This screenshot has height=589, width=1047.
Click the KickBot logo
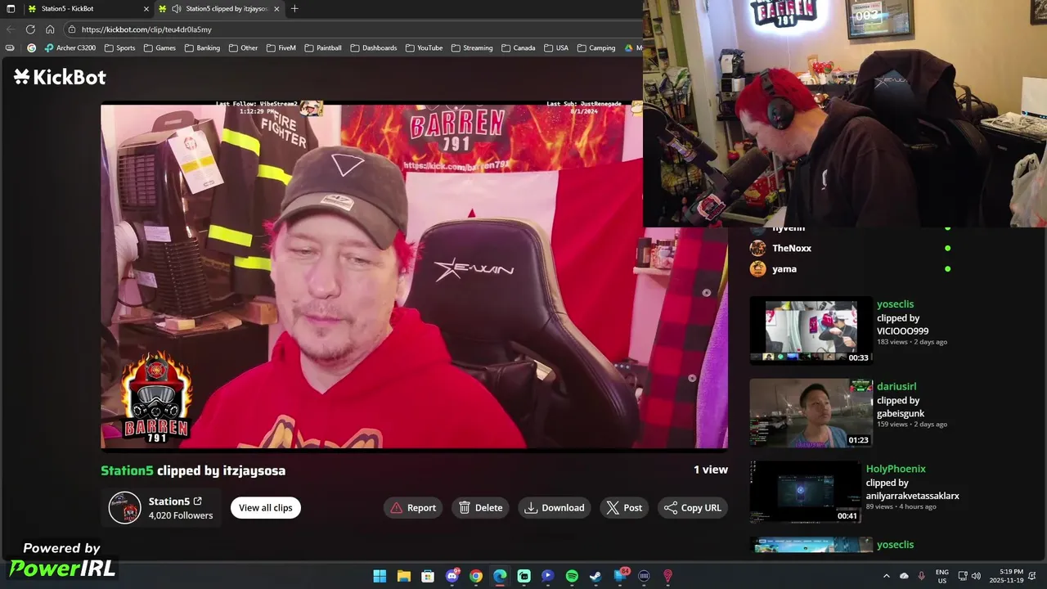coord(60,77)
